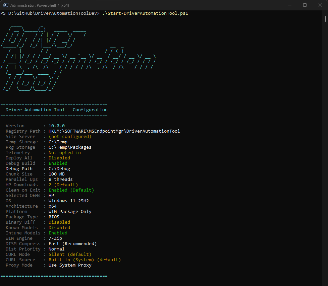328x286 pixels.
Task: Click the vertical scrollbar thumb
Action: pos(325,19)
